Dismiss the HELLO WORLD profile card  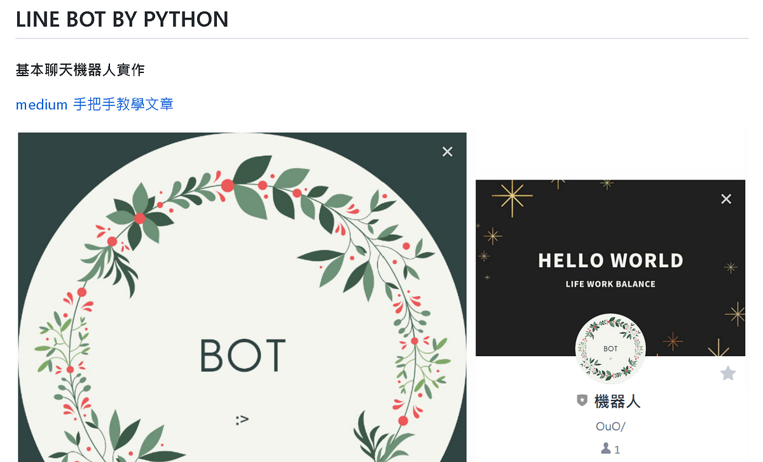(x=726, y=199)
